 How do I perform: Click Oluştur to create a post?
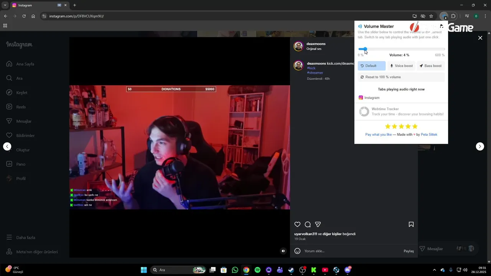[x=18, y=150]
